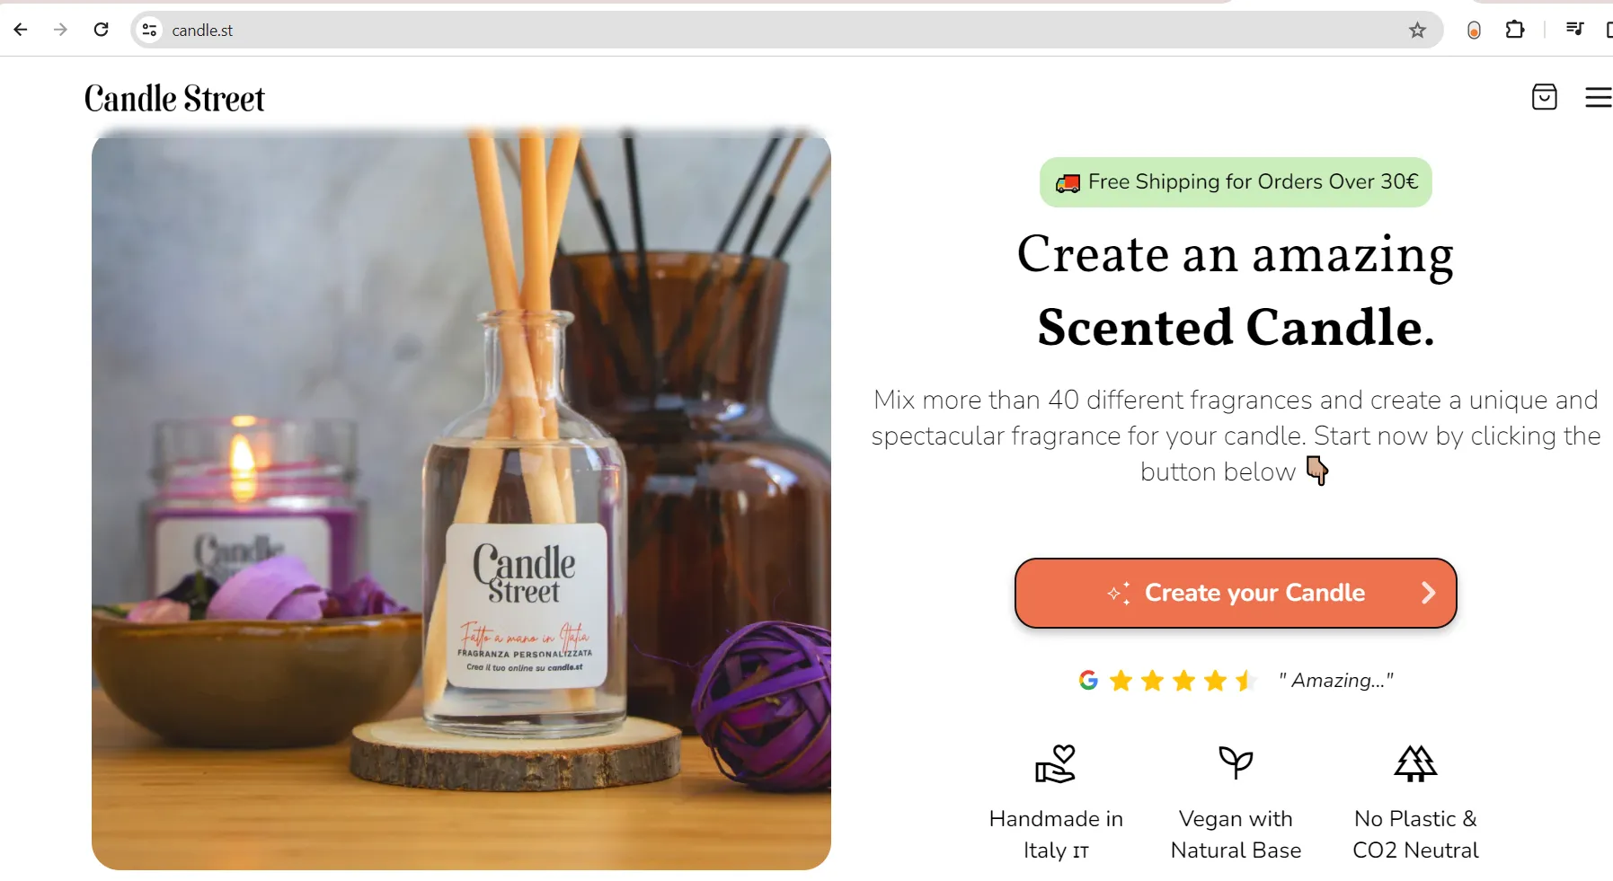Bookmark this page with the star icon
The height and width of the screenshot is (881, 1613).
1417,31
